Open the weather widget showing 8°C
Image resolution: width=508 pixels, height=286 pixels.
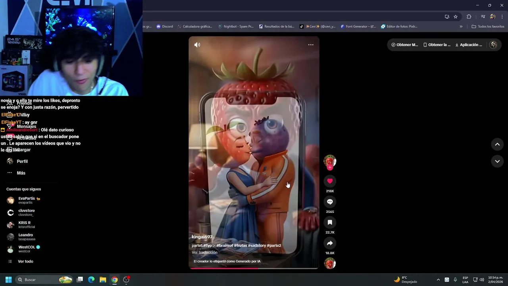click(x=406, y=280)
